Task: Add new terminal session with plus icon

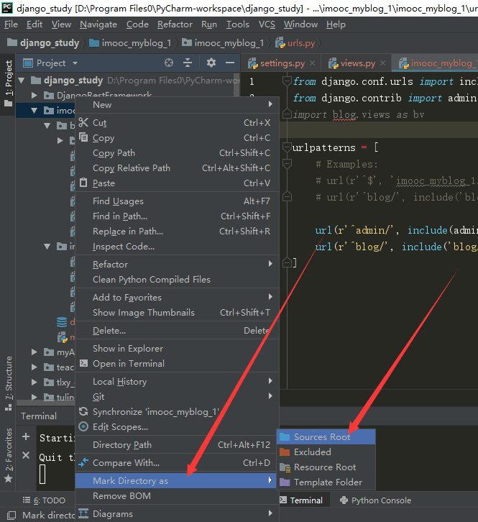Action: [26, 436]
